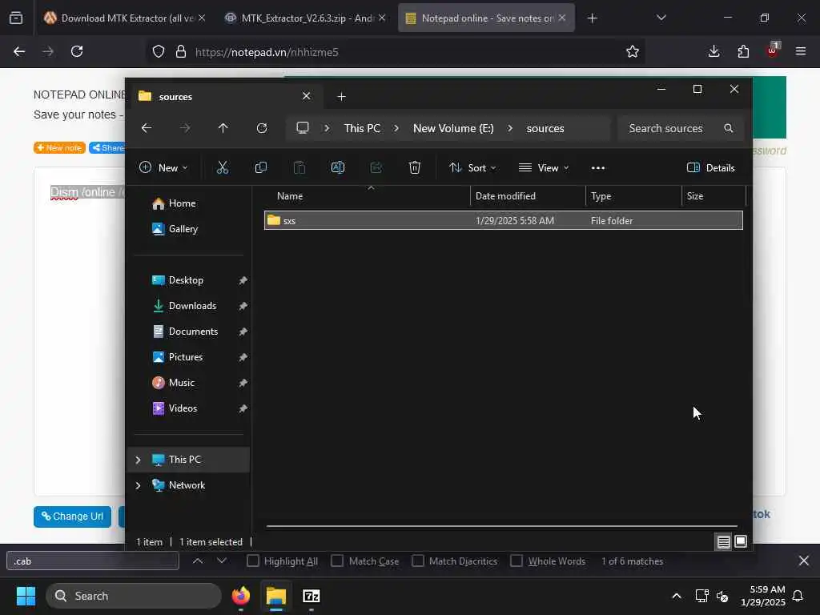Click the PC monitor icon in address bar
This screenshot has height=615, width=820.
[302, 128]
